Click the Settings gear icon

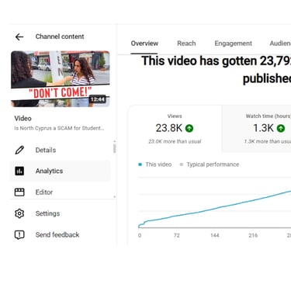19,213
